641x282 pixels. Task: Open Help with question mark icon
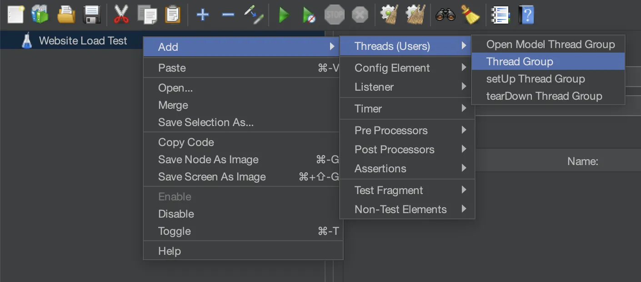[x=526, y=15]
